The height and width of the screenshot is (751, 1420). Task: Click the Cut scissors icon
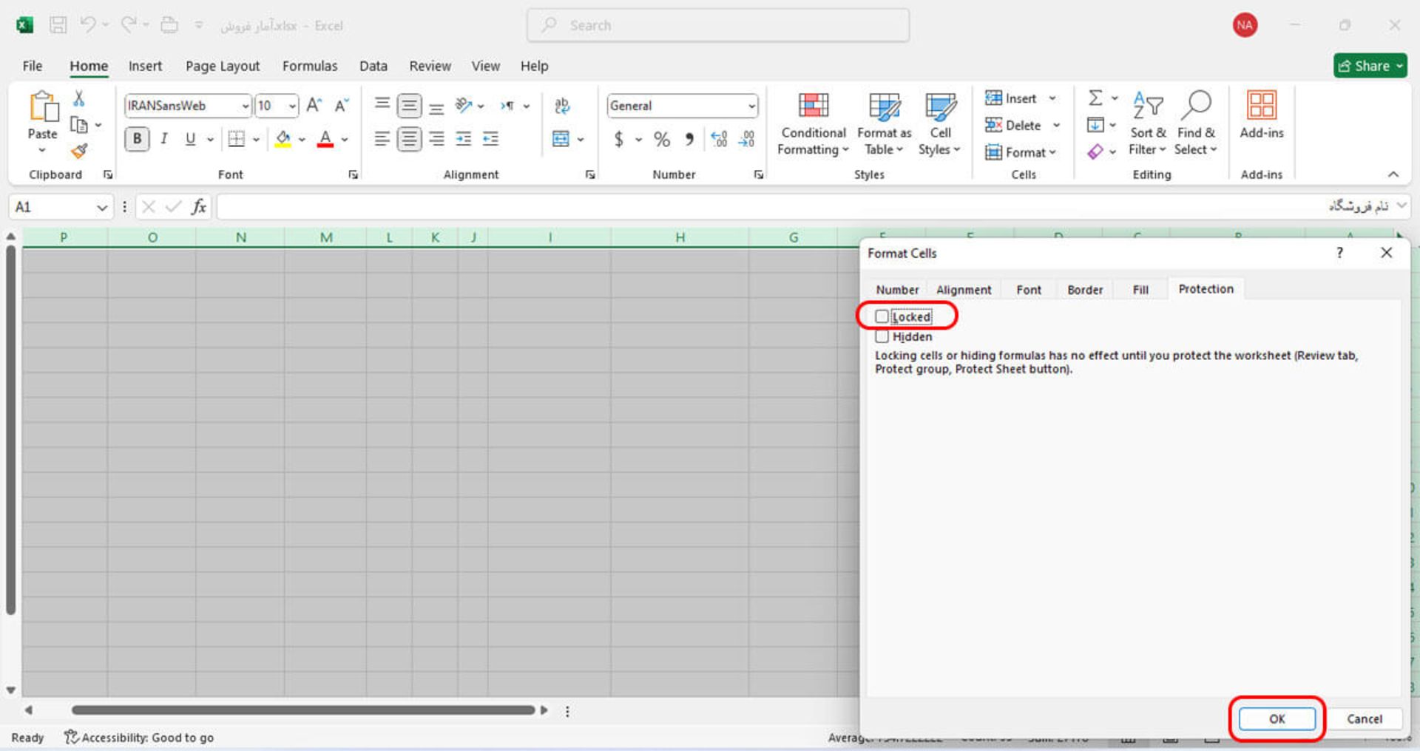tap(79, 98)
